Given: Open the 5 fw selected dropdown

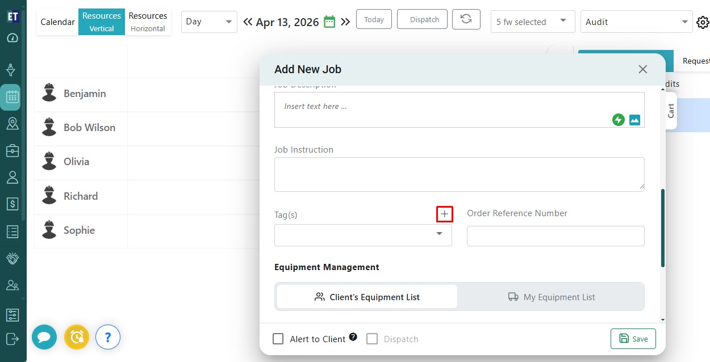Looking at the screenshot, I should (532, 22).
